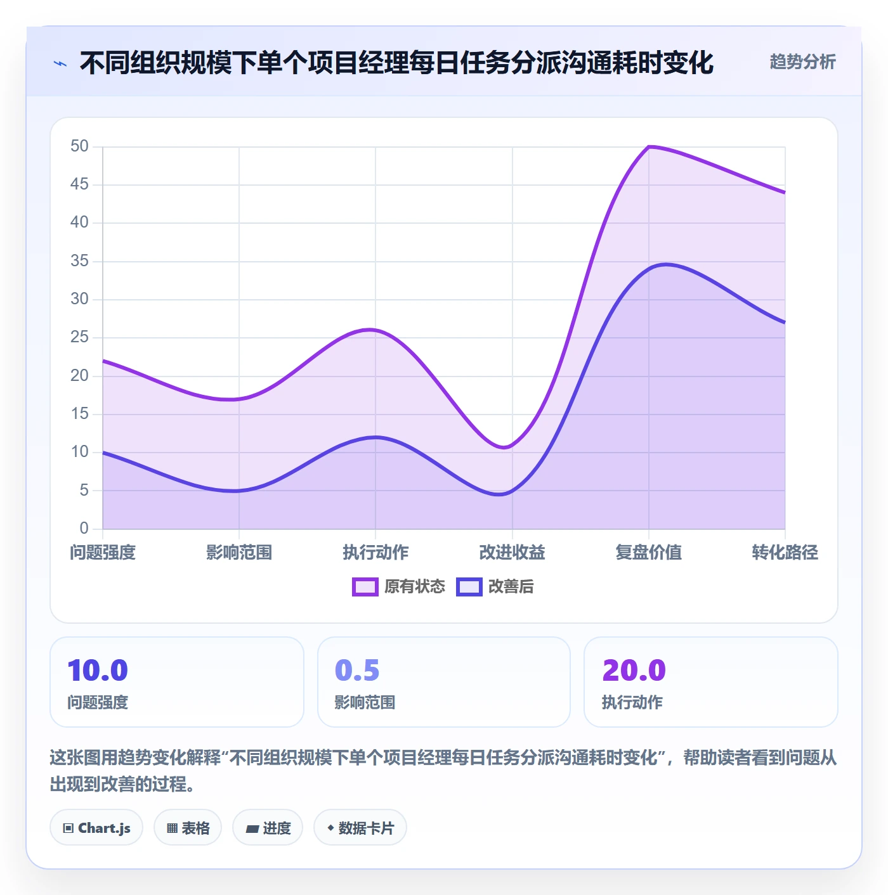888x895 pixels.
Task: Click the purple 原有状态 legend swatch
Action: click(x=365, y=587)
